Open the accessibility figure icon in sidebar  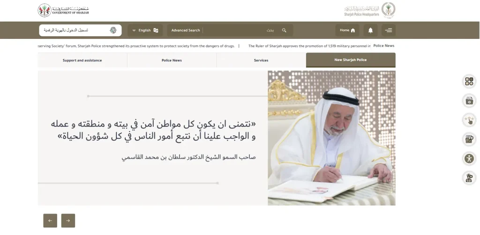[x=469, y=159]
